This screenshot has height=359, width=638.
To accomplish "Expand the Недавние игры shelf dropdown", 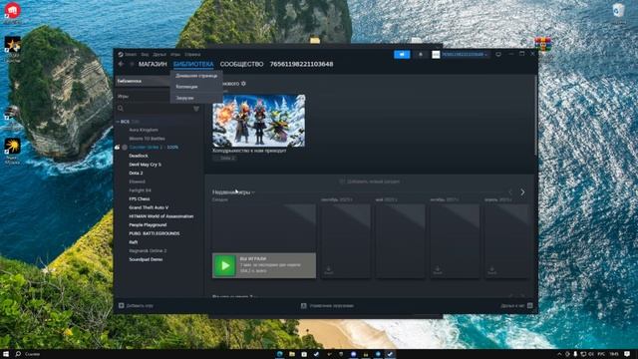I will click(233, 192).
